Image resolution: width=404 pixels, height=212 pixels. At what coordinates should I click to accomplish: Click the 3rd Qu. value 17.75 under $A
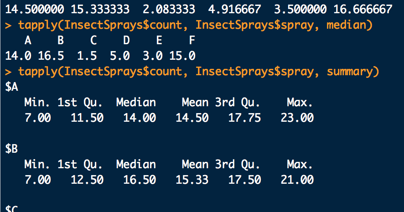244,118
